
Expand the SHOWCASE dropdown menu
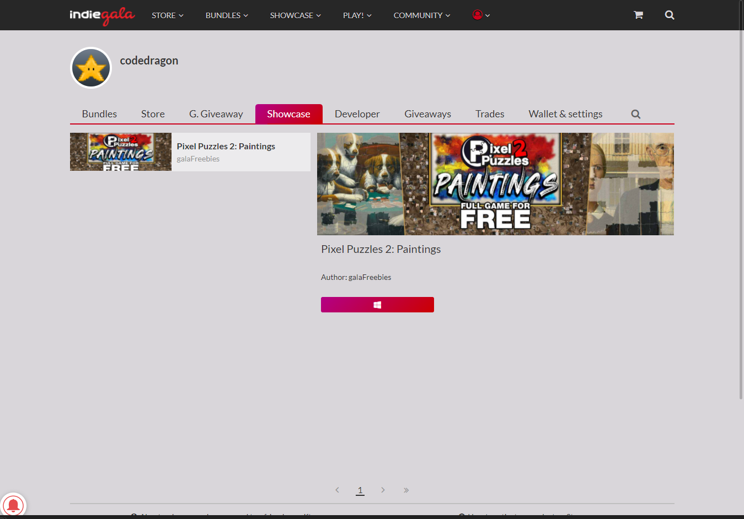295,15
